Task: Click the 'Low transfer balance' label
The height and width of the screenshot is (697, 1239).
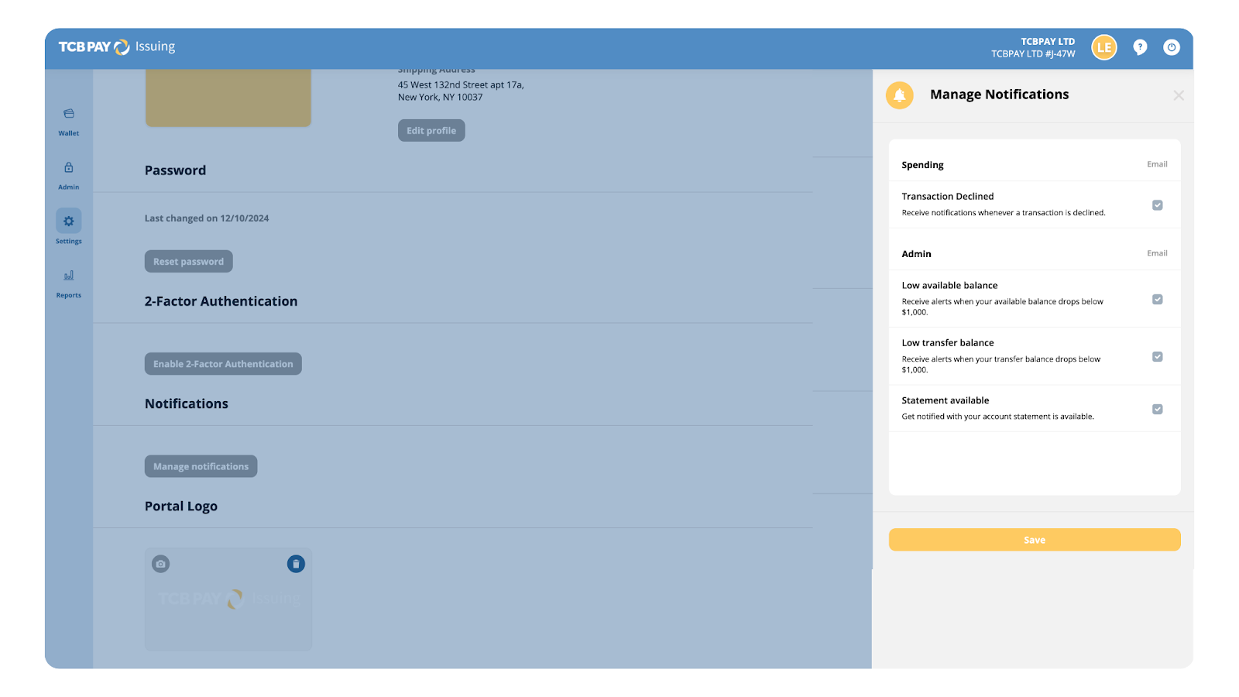Action: pyautogui.click(x=948, y=343)
